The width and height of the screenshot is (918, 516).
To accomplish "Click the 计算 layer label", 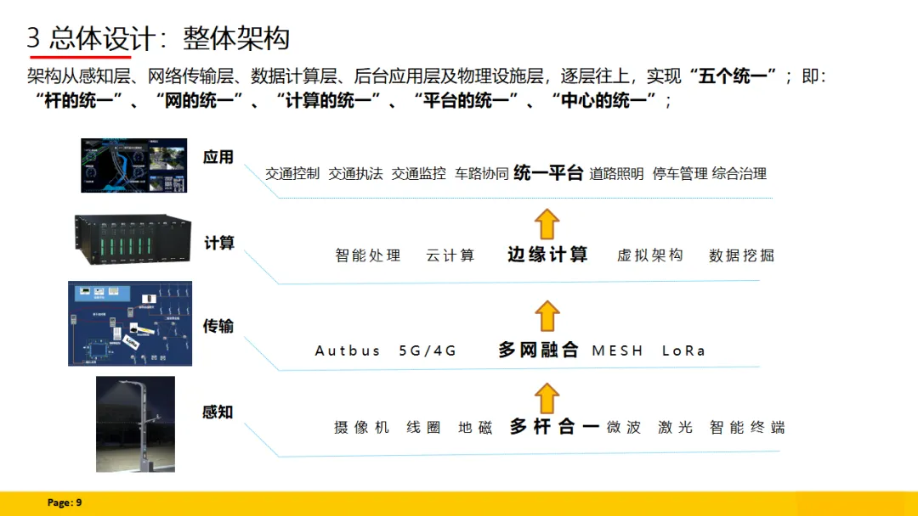I will click(219, 243).
